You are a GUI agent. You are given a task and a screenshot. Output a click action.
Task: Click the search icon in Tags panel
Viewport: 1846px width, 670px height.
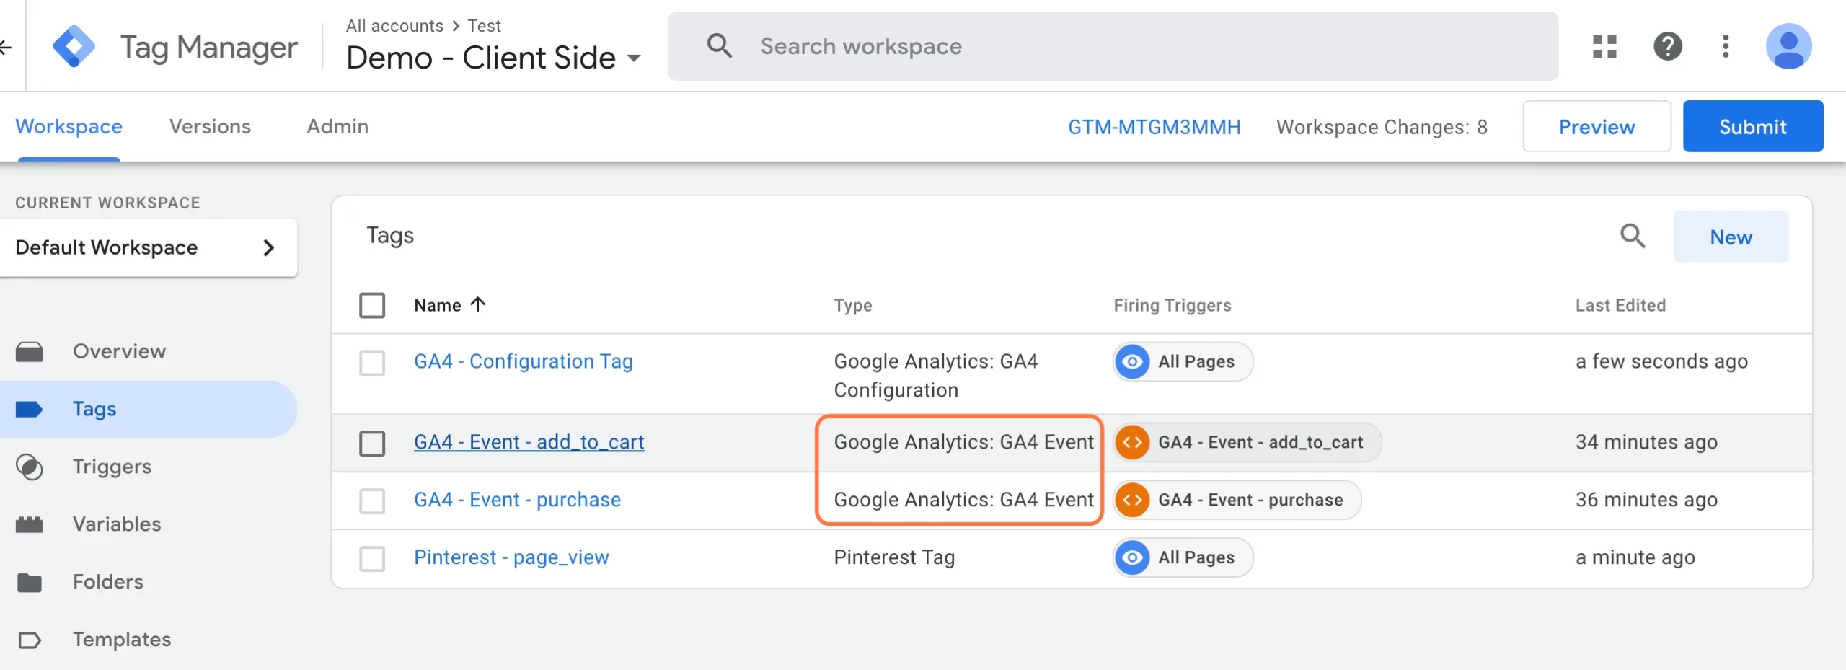1633,236
